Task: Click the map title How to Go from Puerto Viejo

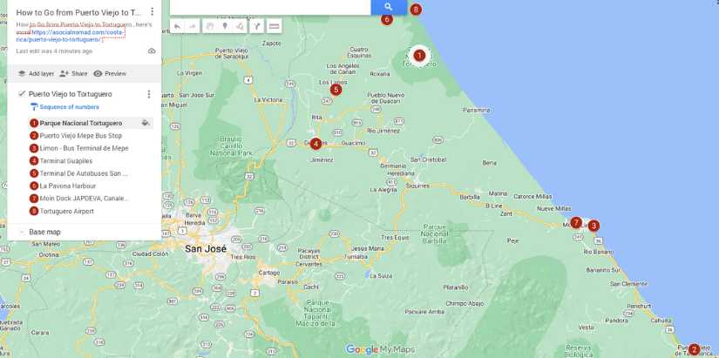Action: tap(78, 12)
